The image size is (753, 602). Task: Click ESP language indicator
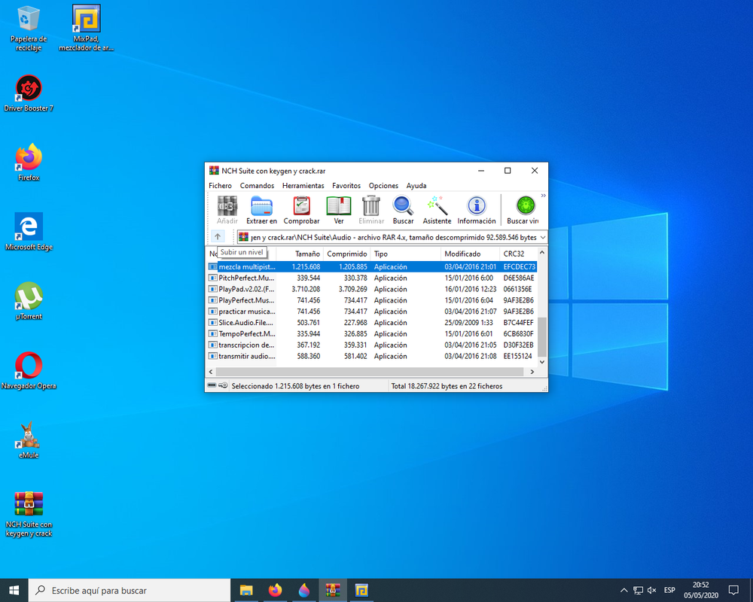tap(669, 590)
